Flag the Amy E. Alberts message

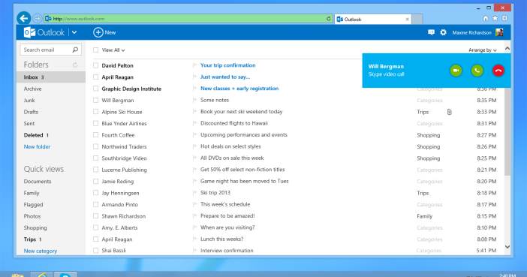194,227
